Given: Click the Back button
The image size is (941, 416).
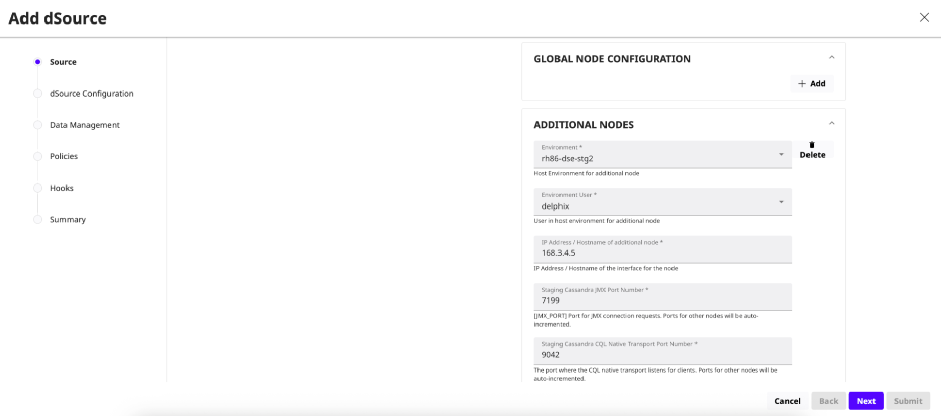Looking at the screenshot, I should point(828,401).
